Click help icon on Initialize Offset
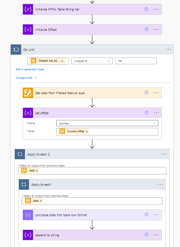 click(x=146, y=29)
